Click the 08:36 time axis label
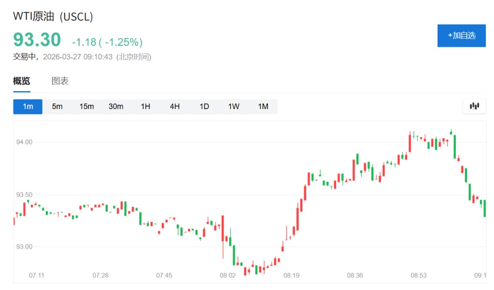 pos(355,276)
